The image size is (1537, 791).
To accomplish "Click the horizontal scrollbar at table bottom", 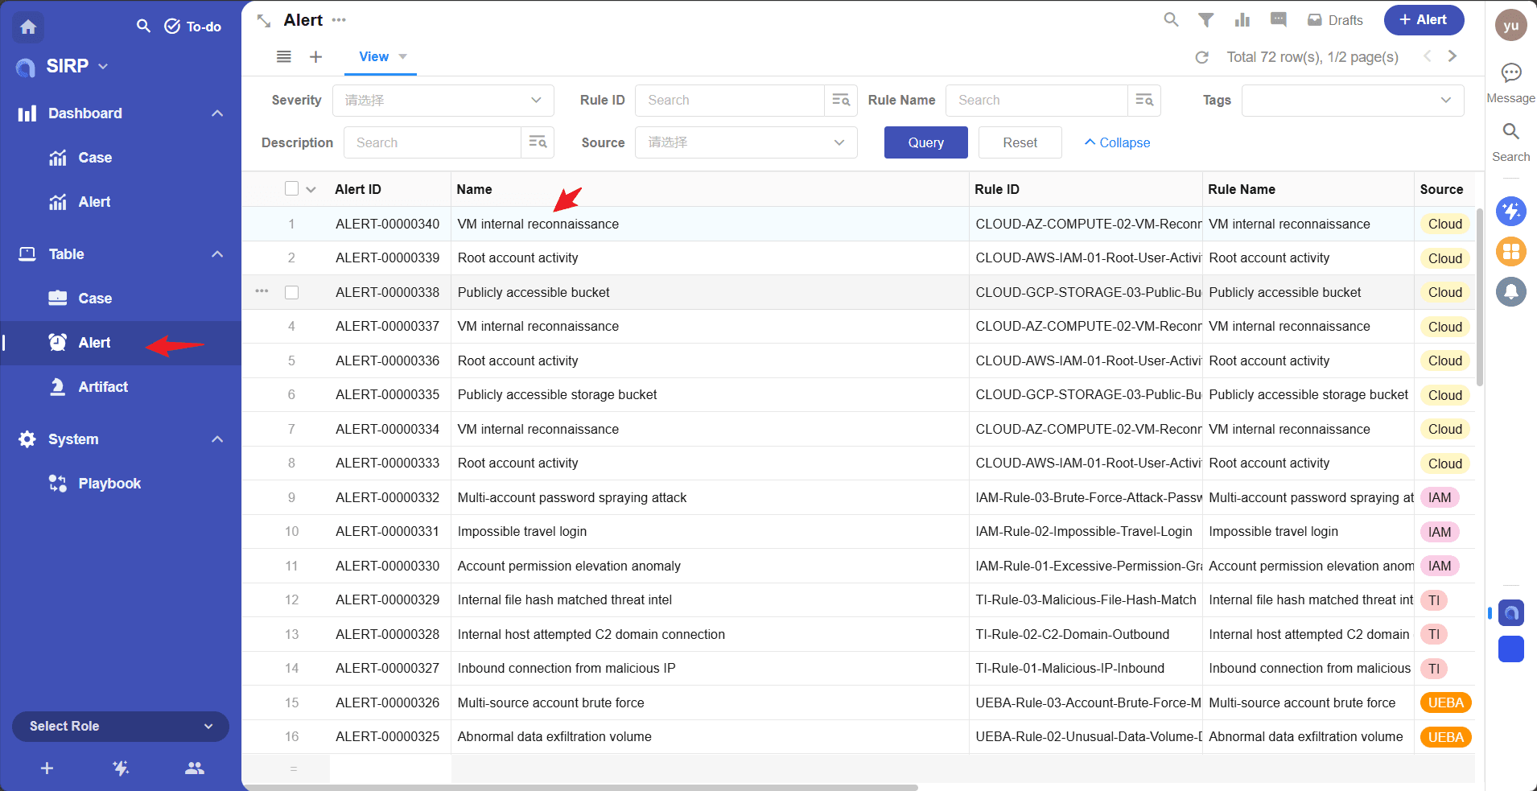I will (x=579, y=787).
